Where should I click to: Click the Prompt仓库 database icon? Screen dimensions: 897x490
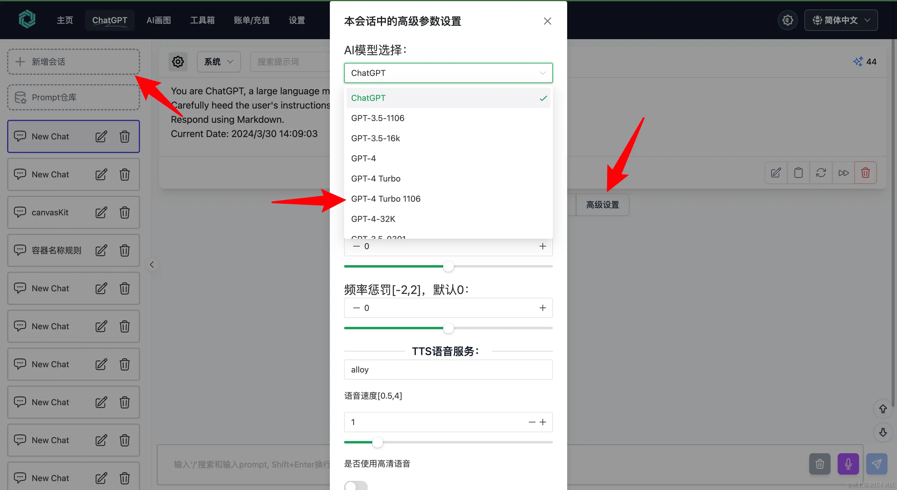point(20,98)
